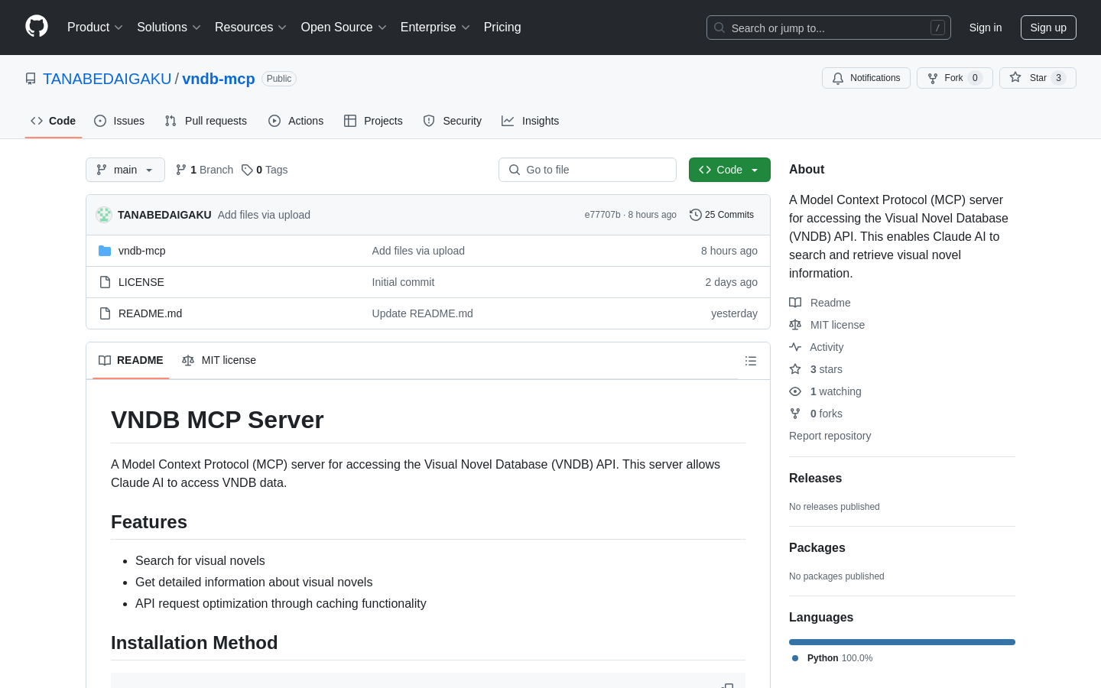Click the Notifications bell button

[866, 78]
